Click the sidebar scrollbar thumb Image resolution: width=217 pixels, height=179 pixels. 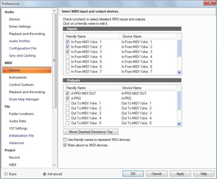click(54, 61)
